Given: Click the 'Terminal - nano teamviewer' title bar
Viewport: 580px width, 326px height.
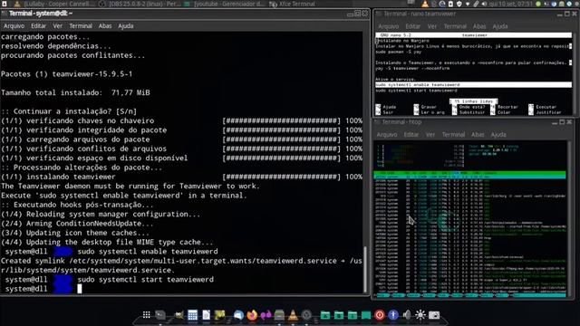Looking at the screenshot, I should 475,14.
